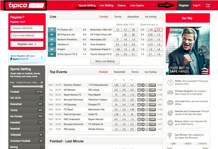Click LIVE badge for Borussia Dortmund vs Tottenham
Image resolution: width=218 pixels, height=149 pixels.
click(152, 100)
